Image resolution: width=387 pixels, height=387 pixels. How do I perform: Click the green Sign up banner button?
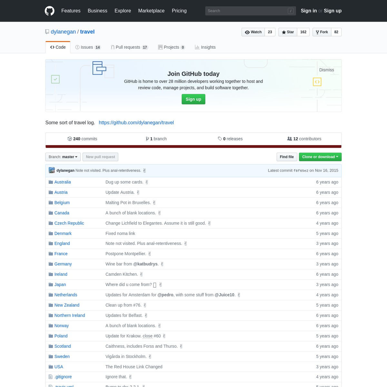click(193, 99)
